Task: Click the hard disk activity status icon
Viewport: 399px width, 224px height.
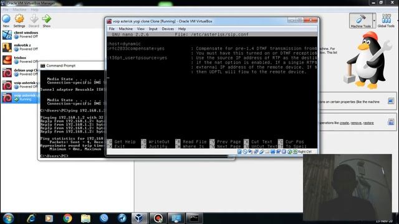Action: tap(239, 152)
